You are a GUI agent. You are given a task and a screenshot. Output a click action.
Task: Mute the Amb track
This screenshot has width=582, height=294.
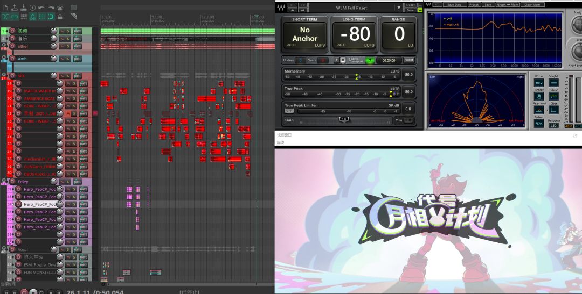point(62,59)
